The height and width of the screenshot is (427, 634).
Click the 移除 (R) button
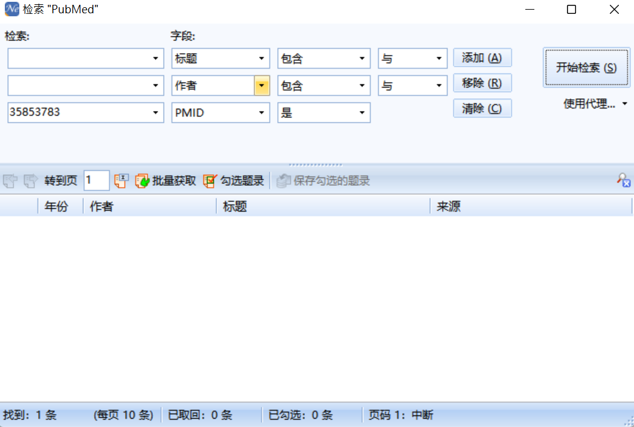point(482,83)
